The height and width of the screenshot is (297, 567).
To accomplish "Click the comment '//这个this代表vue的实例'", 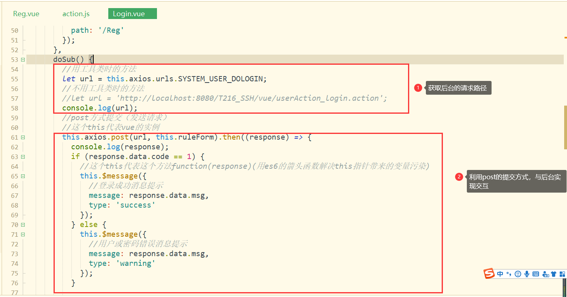I will tap(111, 127).
